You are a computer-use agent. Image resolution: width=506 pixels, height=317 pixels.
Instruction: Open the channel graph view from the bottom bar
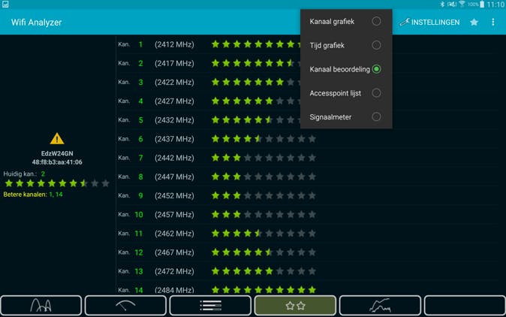point(41,305)
